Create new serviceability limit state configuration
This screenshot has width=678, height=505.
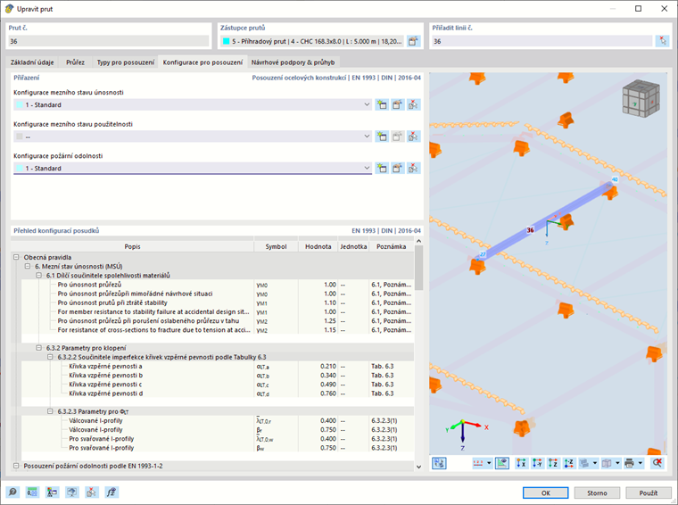tap(382, 137)
